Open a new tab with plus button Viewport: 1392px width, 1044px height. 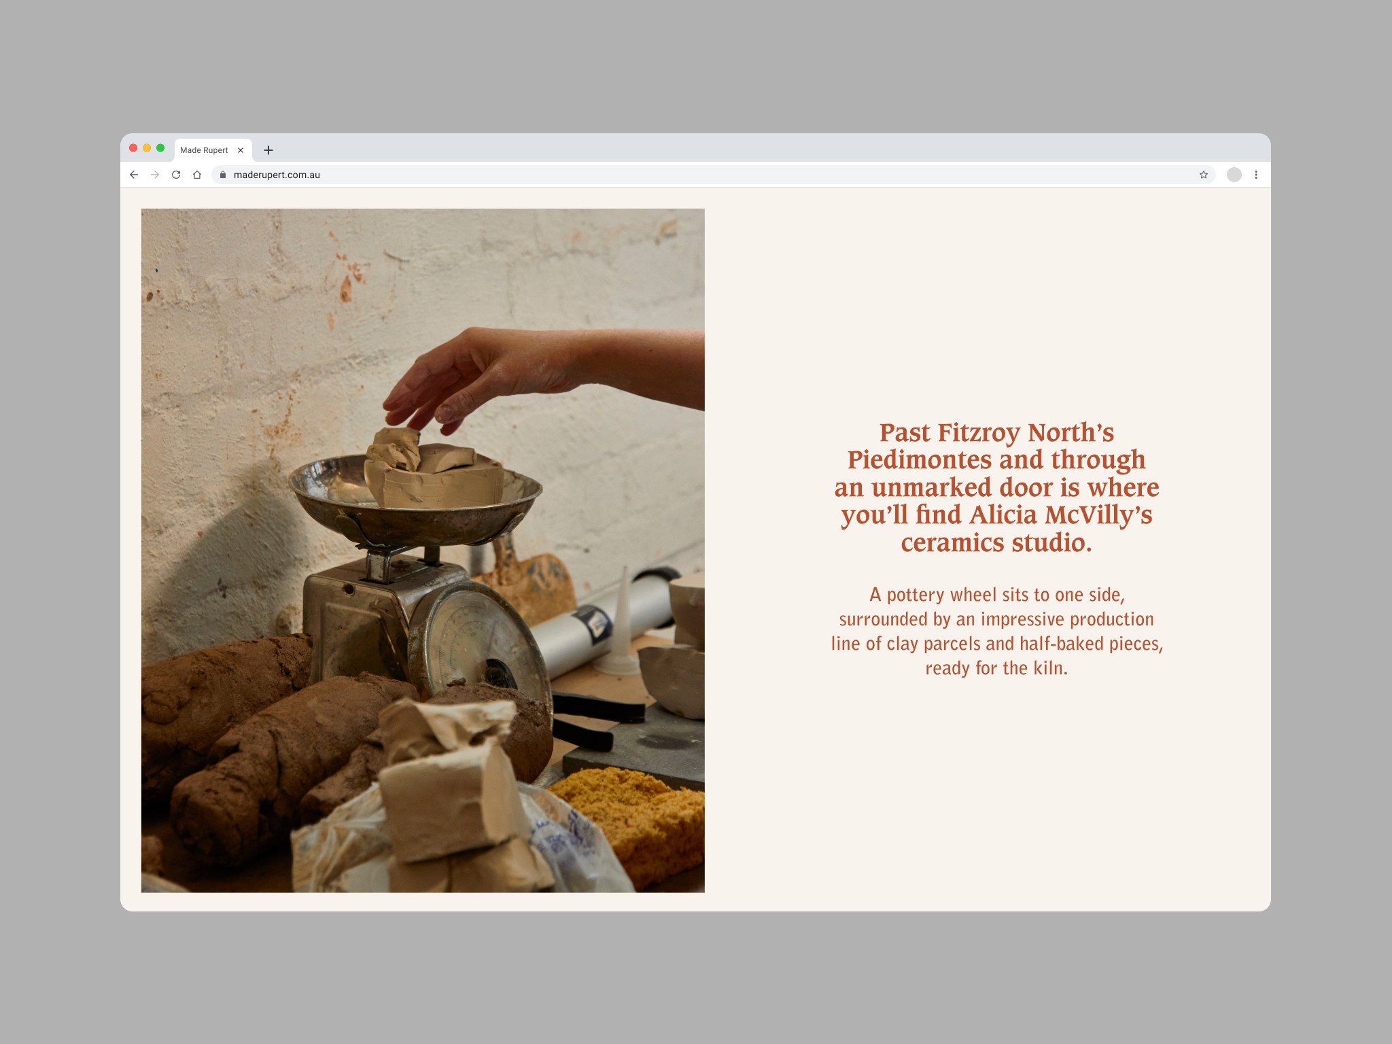point(268,150)
